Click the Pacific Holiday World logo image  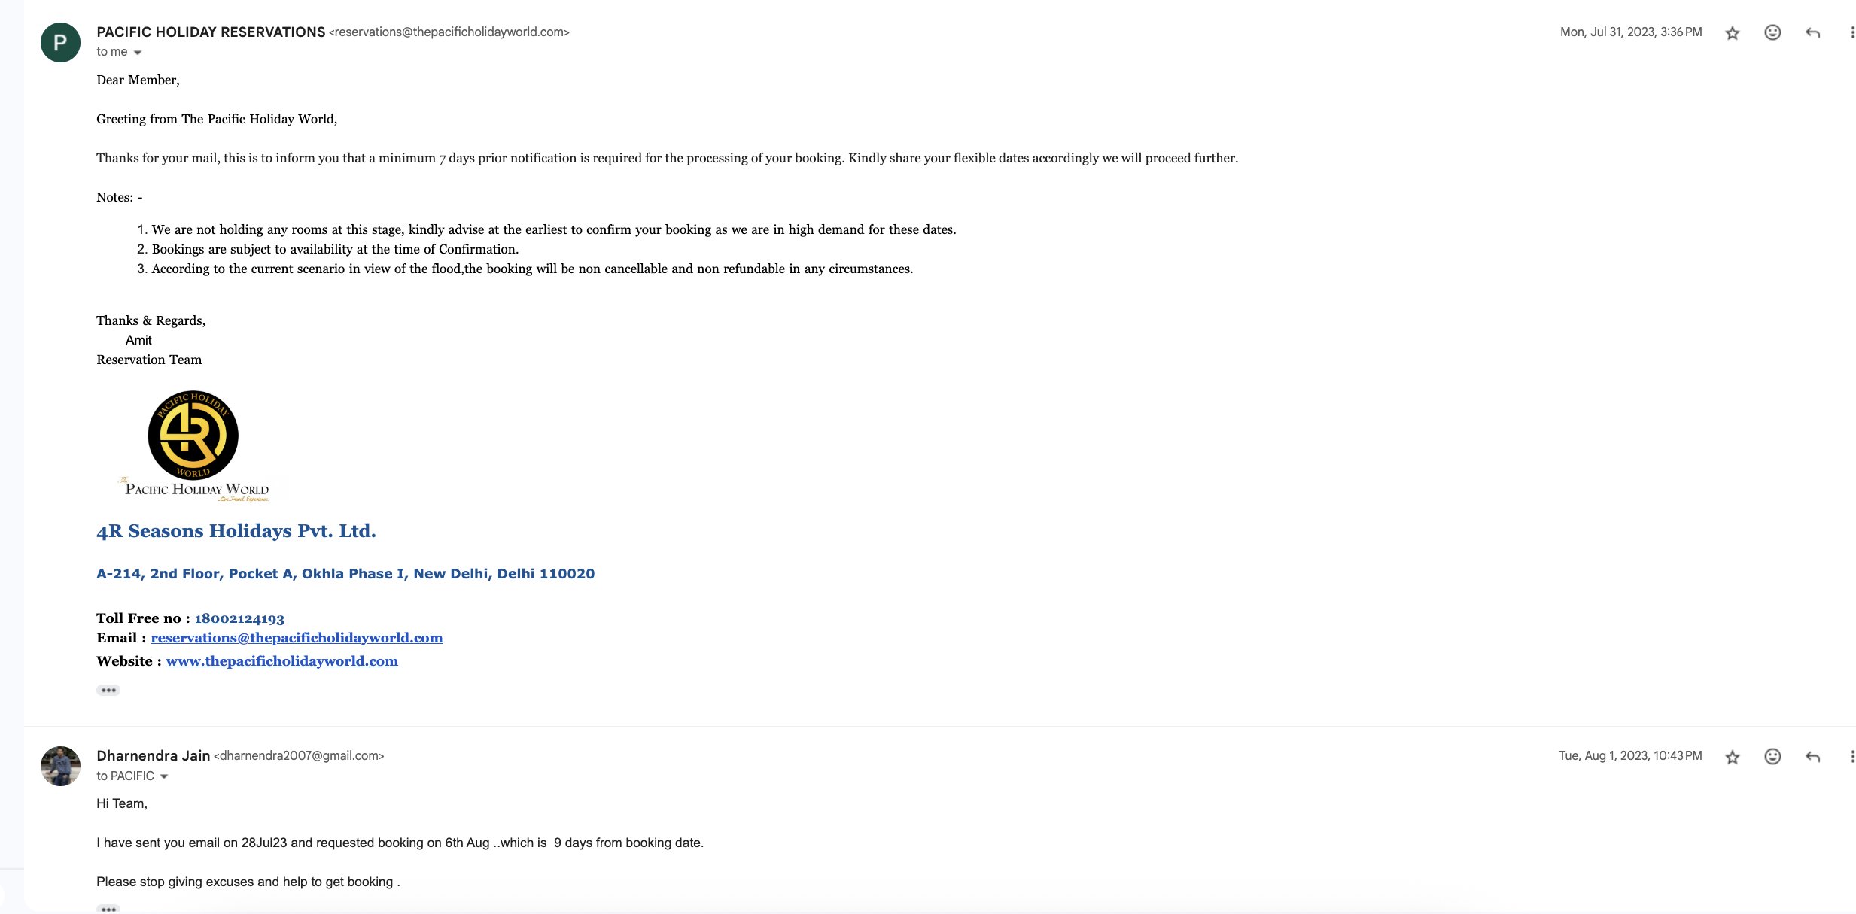click(x=194, y=445)
